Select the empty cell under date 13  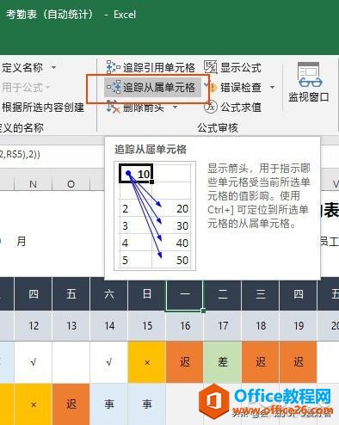pos(71,362)
